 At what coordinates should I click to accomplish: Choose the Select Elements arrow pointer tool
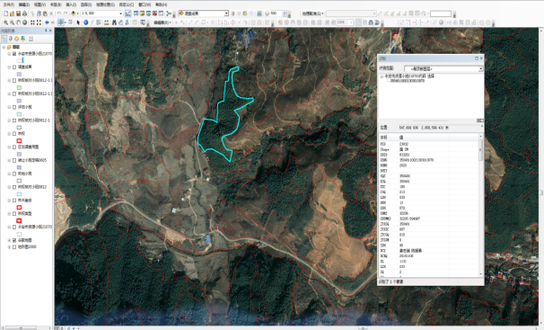(x=78, y=22)
